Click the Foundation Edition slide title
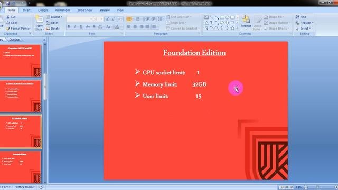338x190 pixels. coord(194,53)
